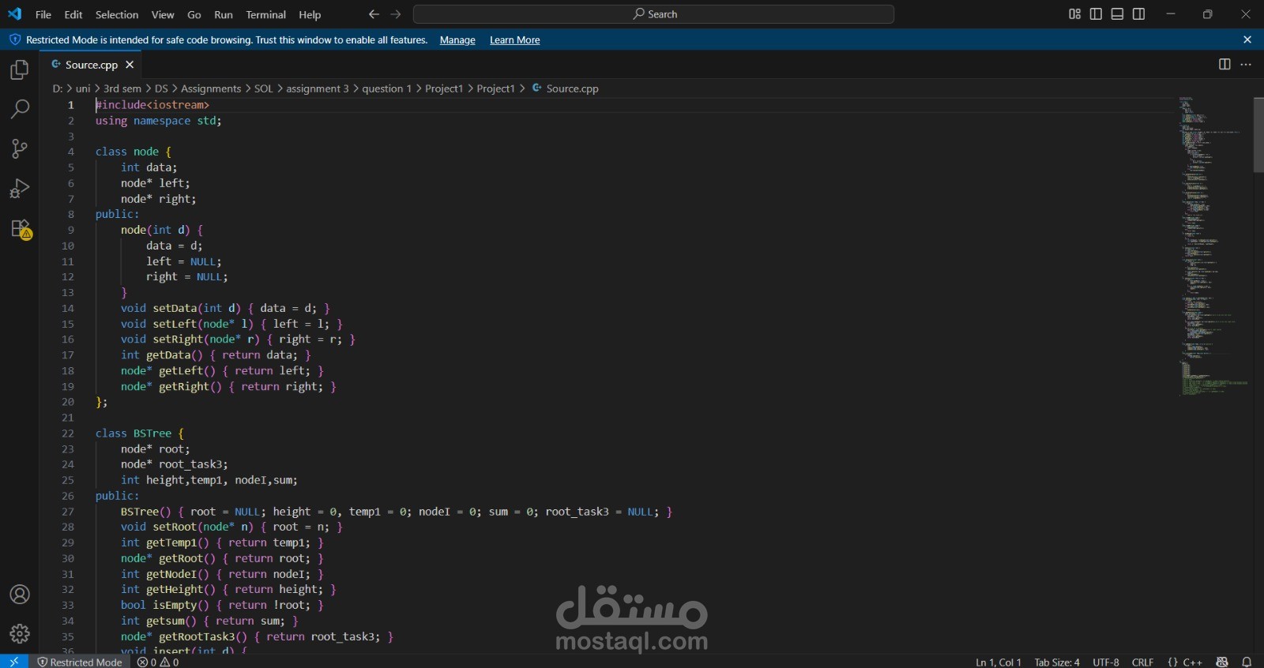Open the Run and Debug view

tap(20, 188)
